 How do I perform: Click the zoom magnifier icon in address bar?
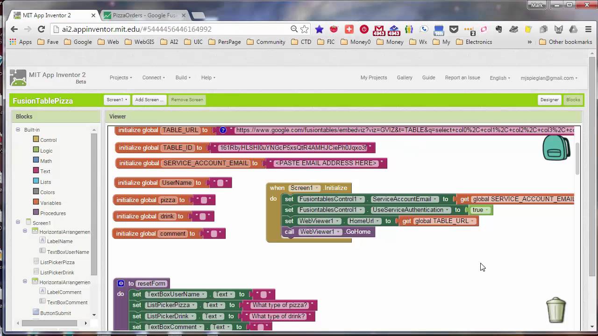[294, 29]
